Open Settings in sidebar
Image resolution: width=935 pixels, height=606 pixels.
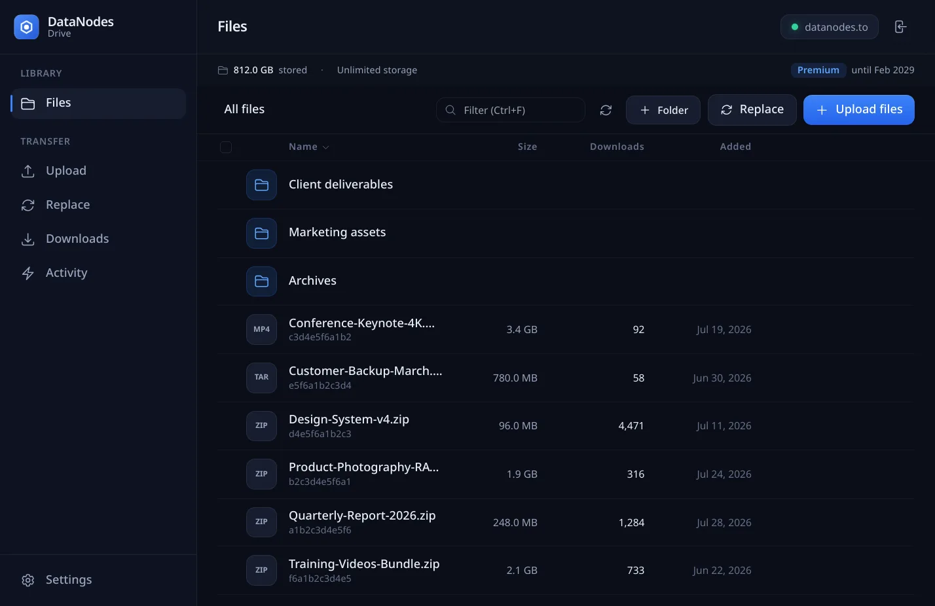pos(98,580)
